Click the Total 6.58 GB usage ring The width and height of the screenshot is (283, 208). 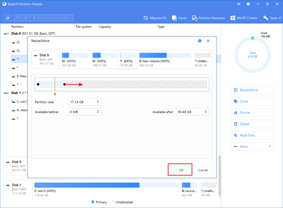pyautogui.click(x=252, y=55)
